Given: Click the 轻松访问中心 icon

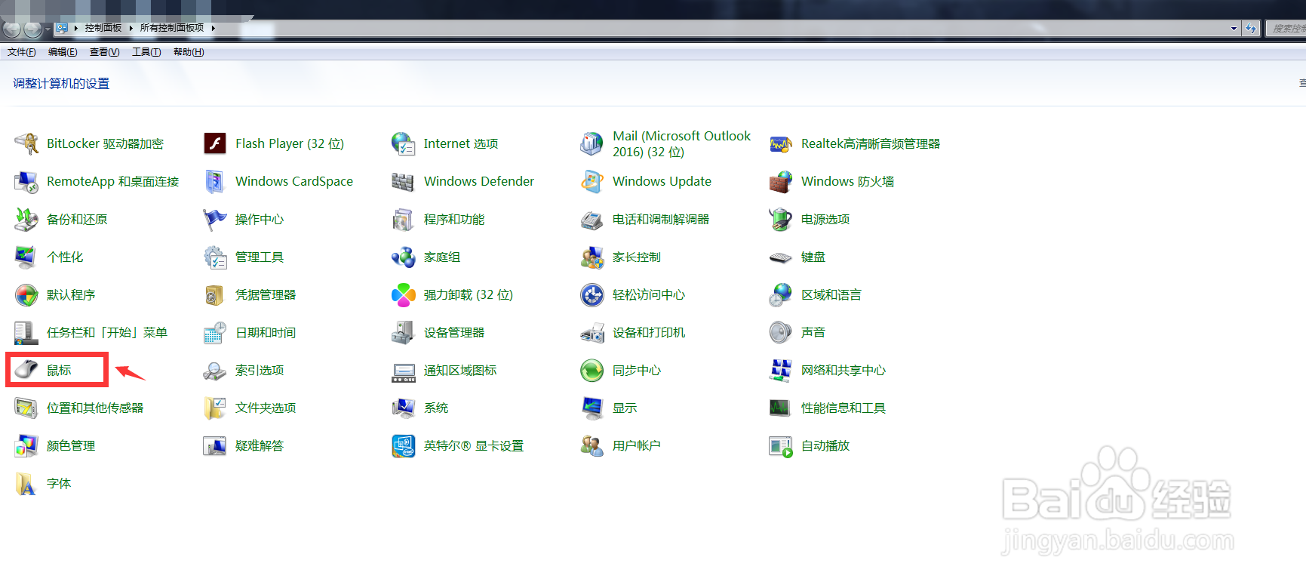Looking at the screenshot, I should click(592, 294).
